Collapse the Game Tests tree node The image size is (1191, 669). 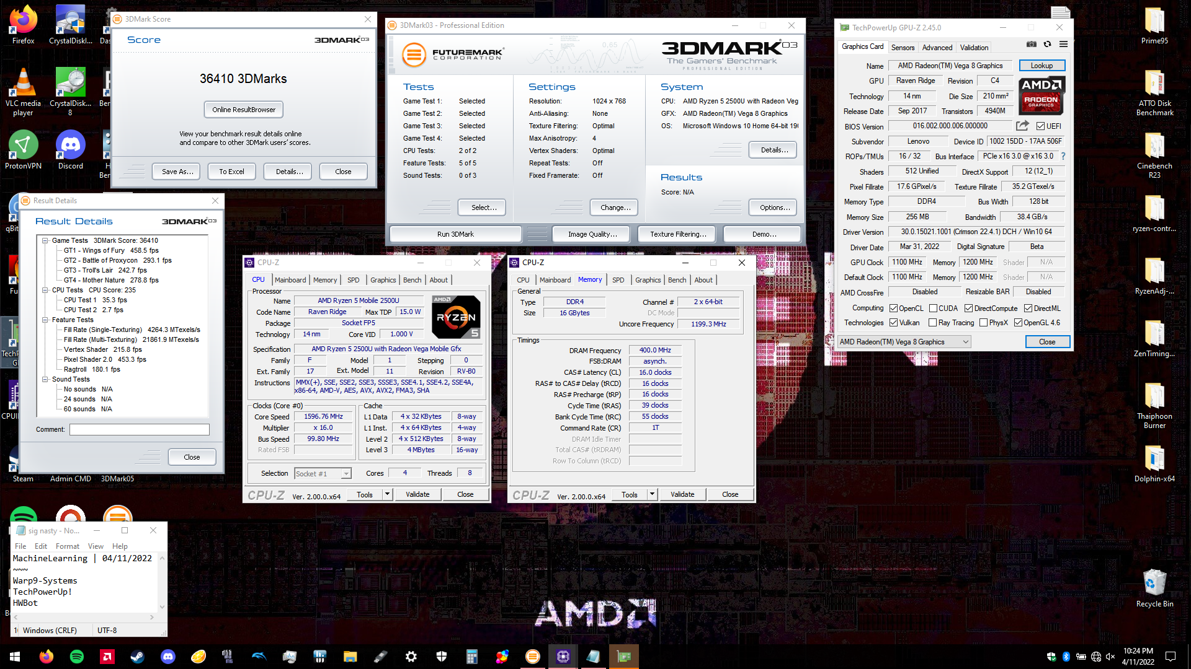pyautogui.click(x=45, y=241)
